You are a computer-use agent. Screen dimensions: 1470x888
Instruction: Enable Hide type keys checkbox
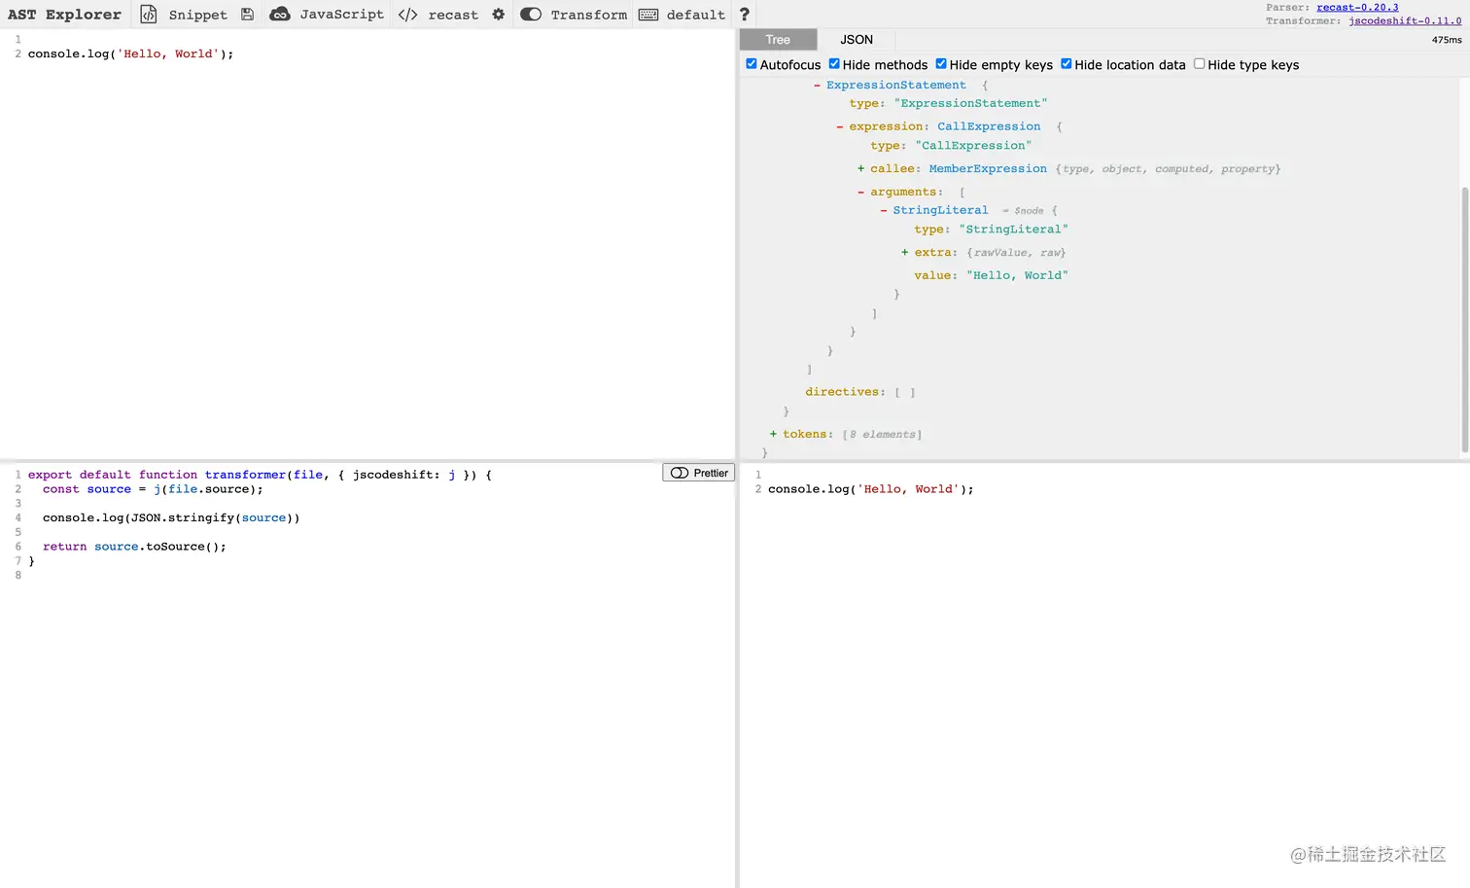click(1200, 64)
